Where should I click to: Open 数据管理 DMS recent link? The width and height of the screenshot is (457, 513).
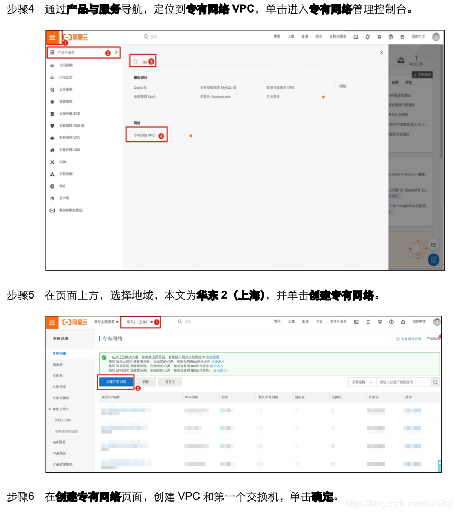tap(145, 97)
